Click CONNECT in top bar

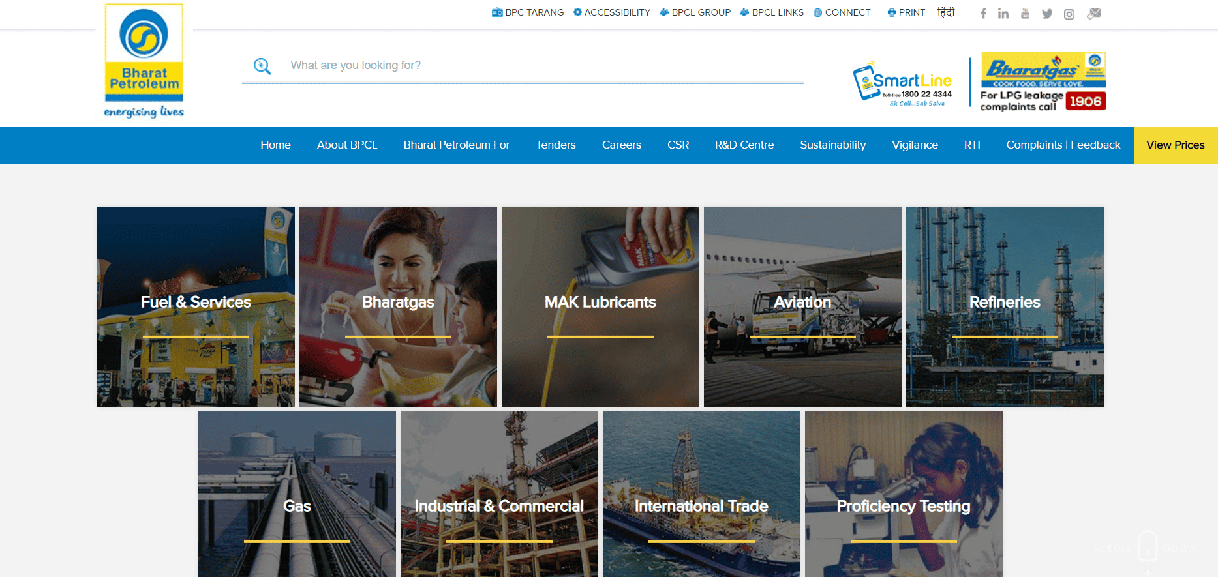(842, 12)
